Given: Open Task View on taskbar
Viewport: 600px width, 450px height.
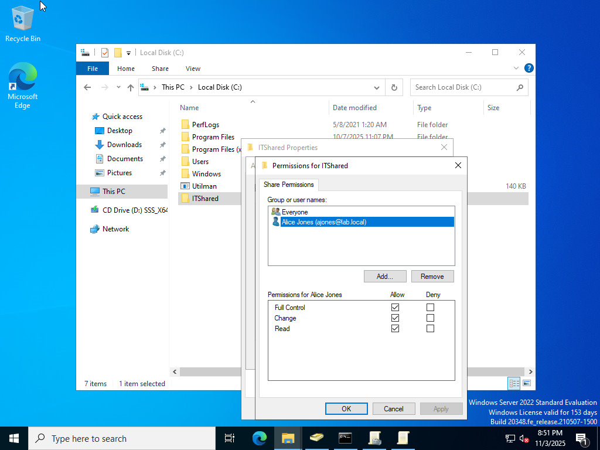Looking at the screenshot, I should pyautogui.click(x=230, y=438).
